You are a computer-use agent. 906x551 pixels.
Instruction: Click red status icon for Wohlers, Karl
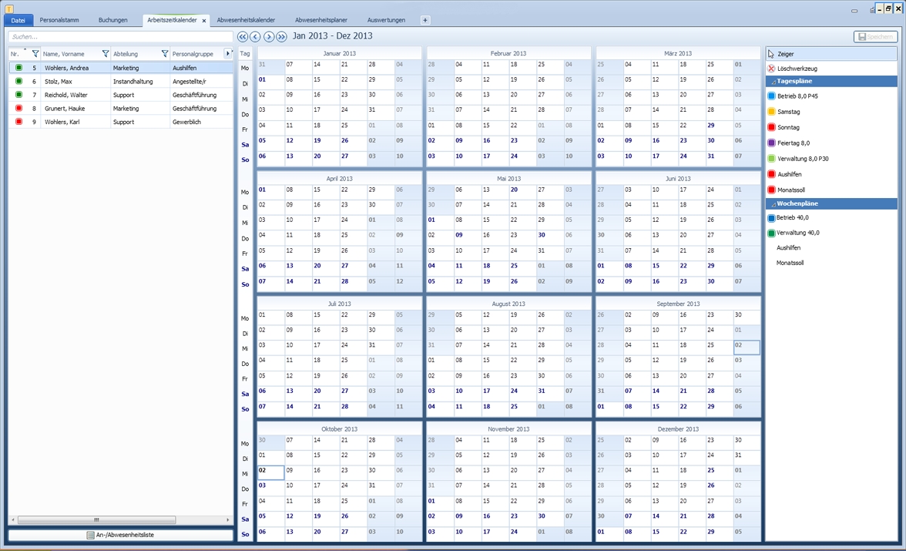click(18, 122)
